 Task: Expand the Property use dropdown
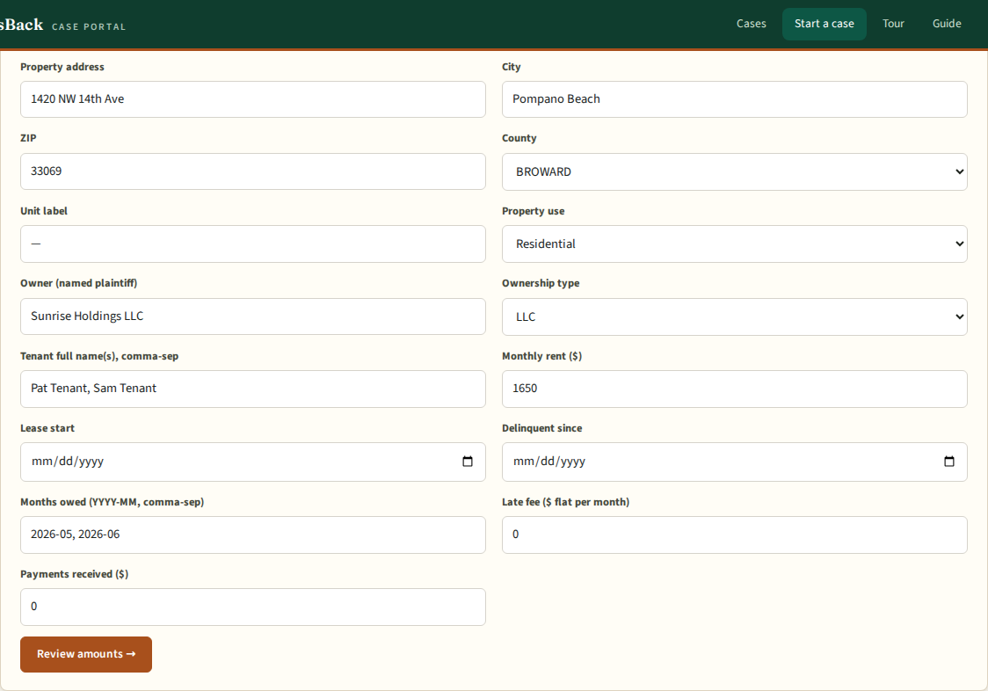coord(734,244)
